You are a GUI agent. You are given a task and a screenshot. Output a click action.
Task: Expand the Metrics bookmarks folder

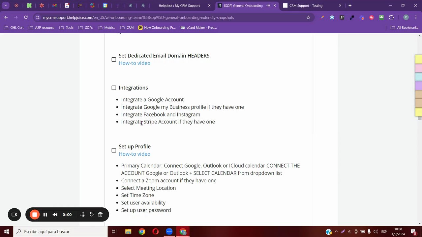pyautogui.click(x=106, y=28)
